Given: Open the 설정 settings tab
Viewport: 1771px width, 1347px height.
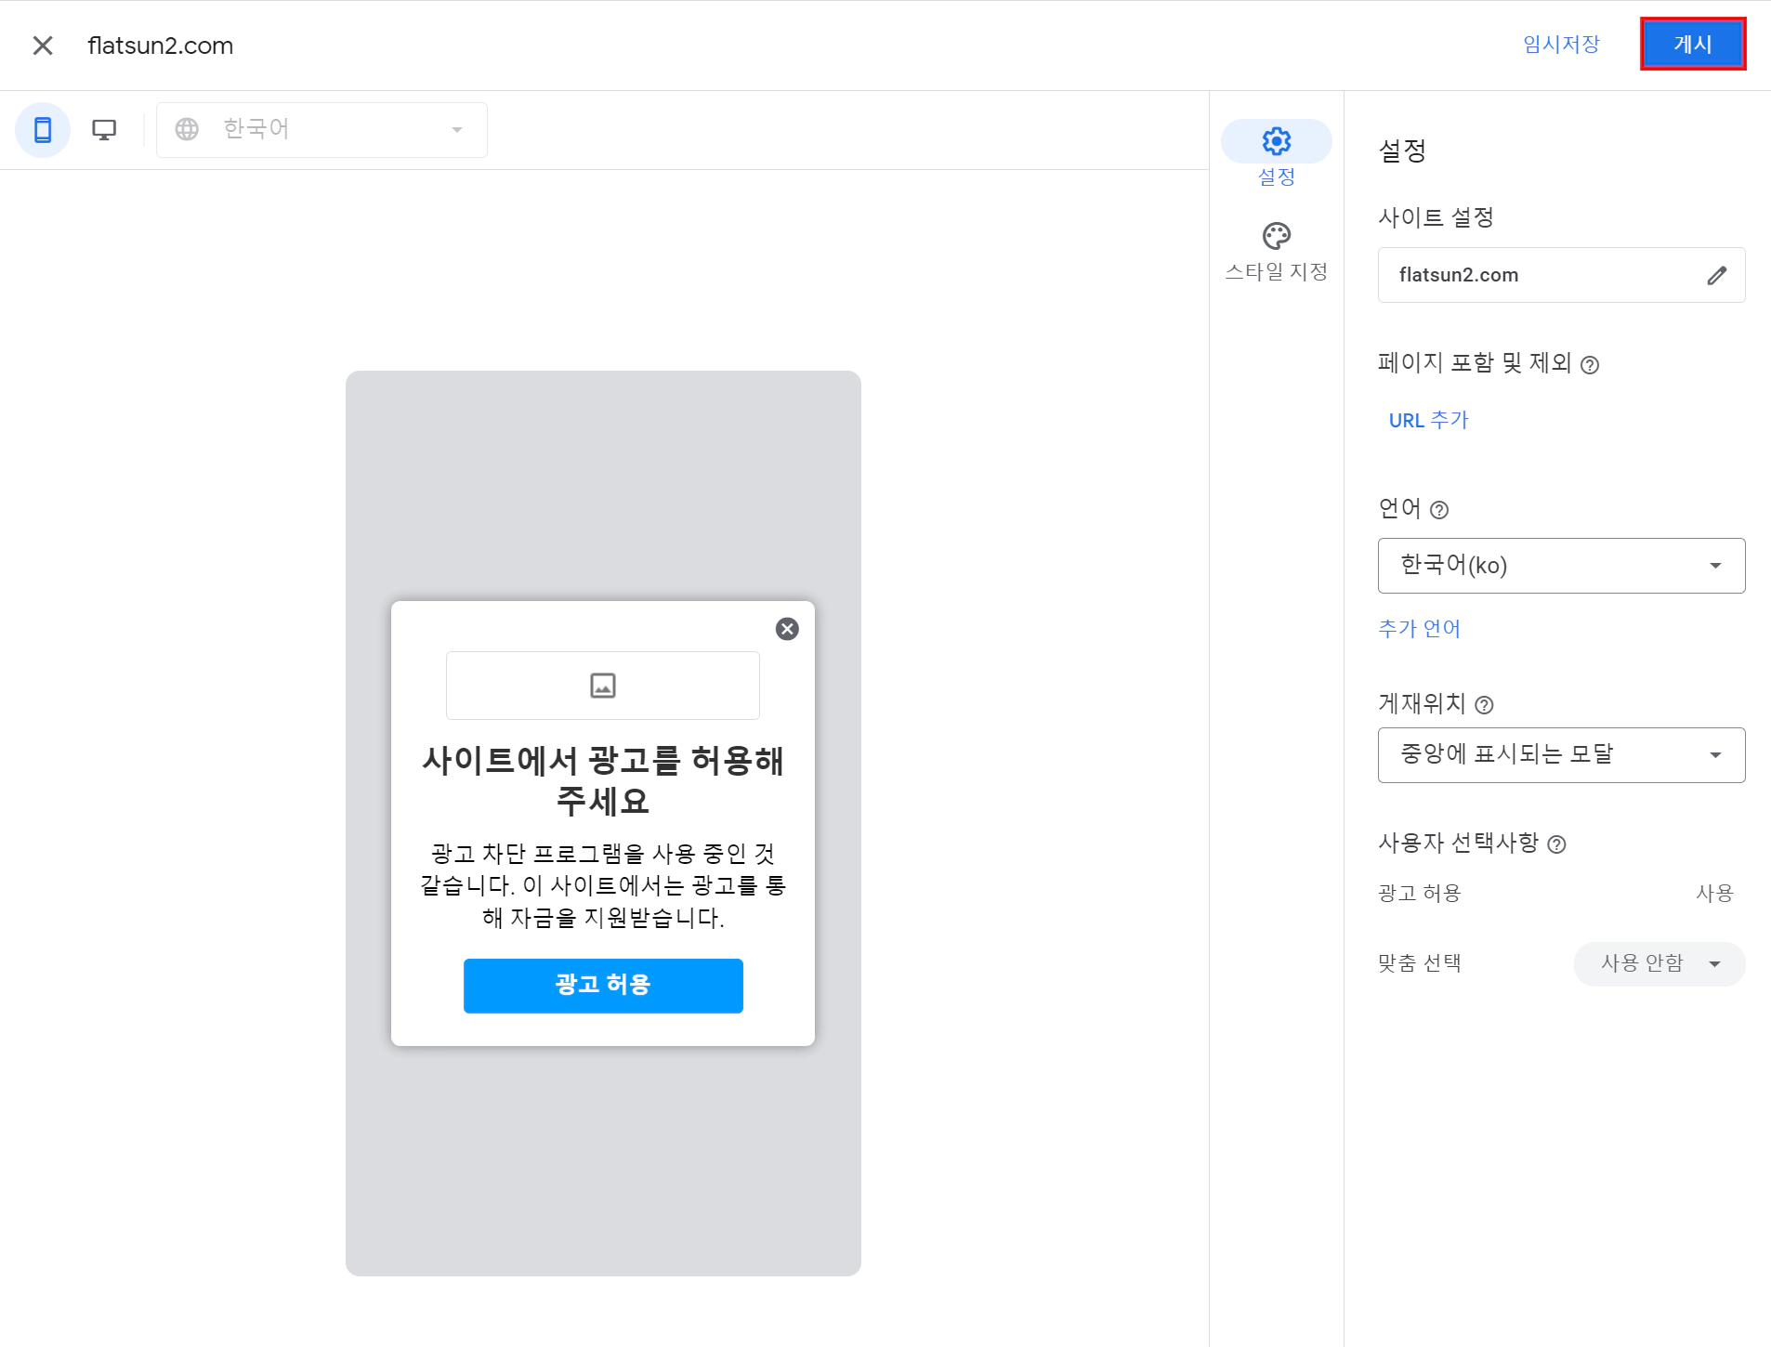Looking at the screenshot, I should pos(1276,154).
